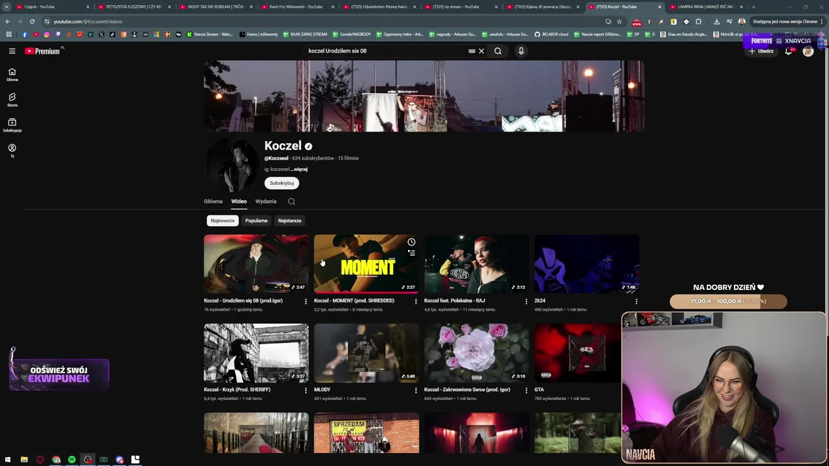829x466 pixels.
Task: Switch to the (7535) na stream browser tab
Action: 461,7
